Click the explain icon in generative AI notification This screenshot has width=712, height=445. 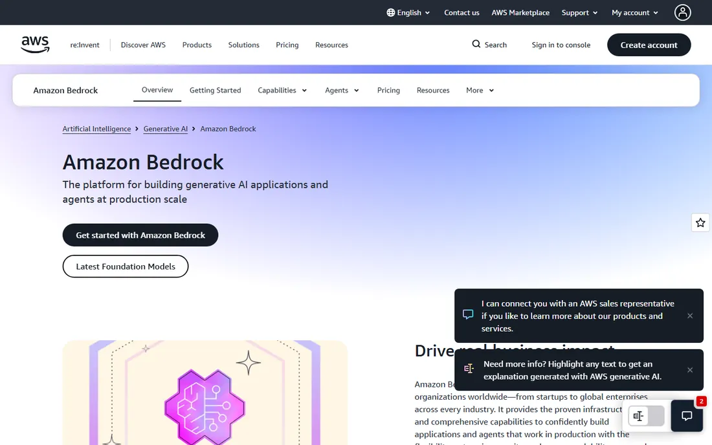click(469, 369)
